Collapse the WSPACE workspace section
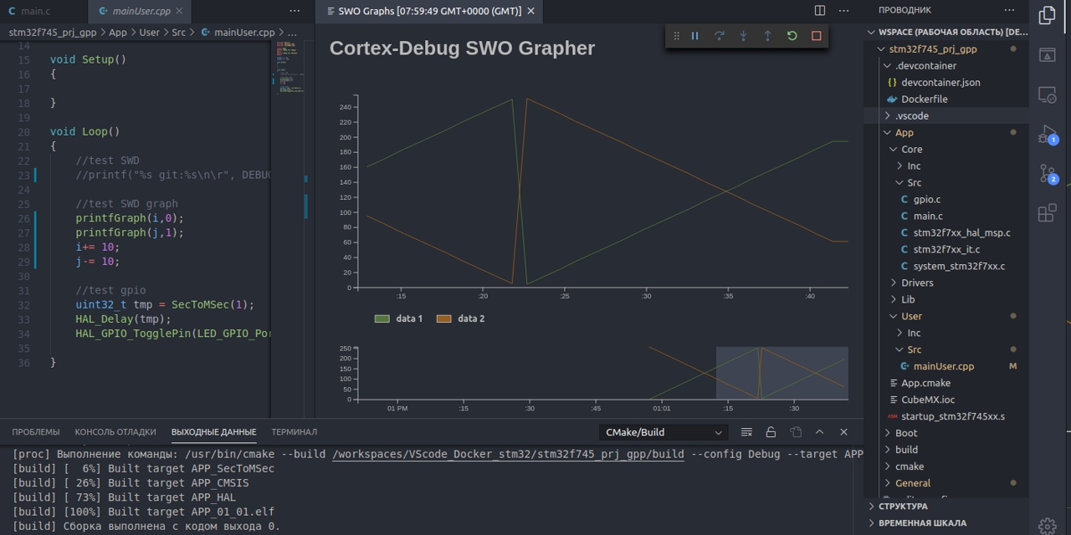Image resolution: width=1071 pixels, height=535 pixels. point(946,32)
